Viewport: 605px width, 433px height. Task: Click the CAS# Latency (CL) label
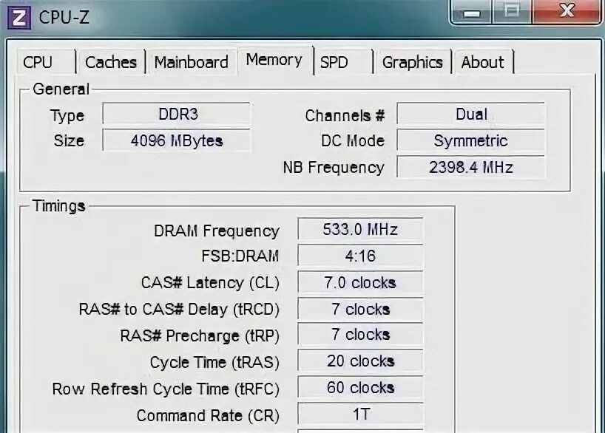(210, 283)
